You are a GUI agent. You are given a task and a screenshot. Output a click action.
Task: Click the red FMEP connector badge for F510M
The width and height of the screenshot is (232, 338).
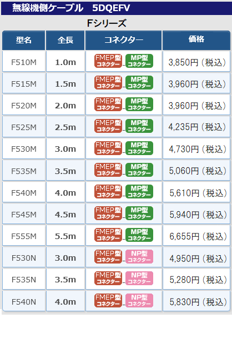click(108, 61)
